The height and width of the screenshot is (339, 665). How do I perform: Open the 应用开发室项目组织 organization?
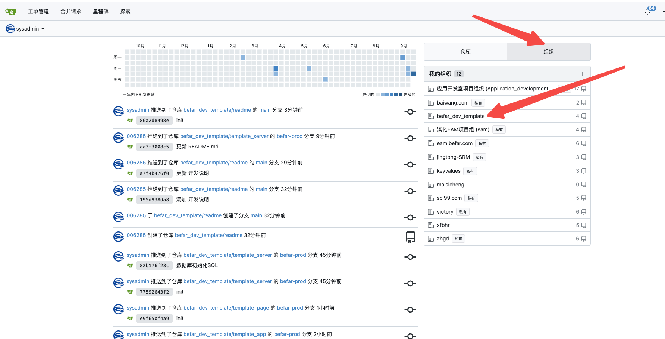(494, 89)
